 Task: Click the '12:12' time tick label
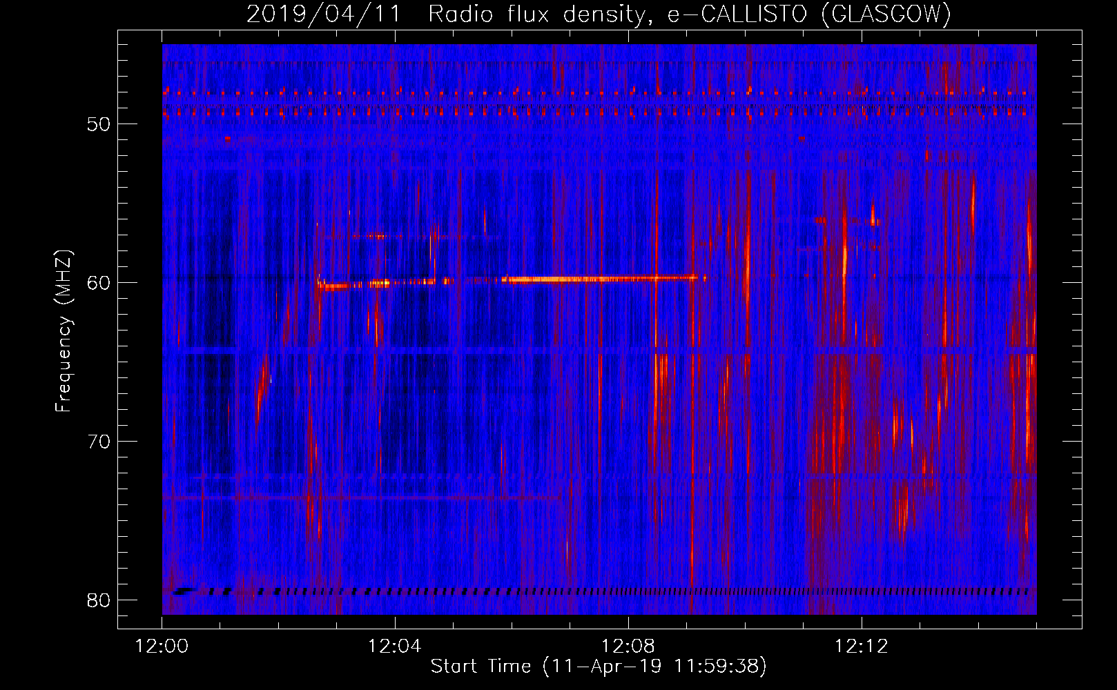pyautogui.click(x=861, y=647)
